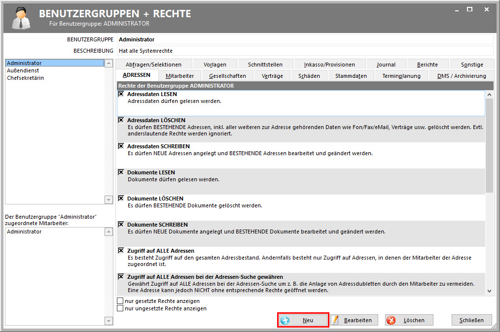The height and width of the screenshot is (332, 500).
Task: Select Chefsekretärin user group
Action: tap(26, 78)
